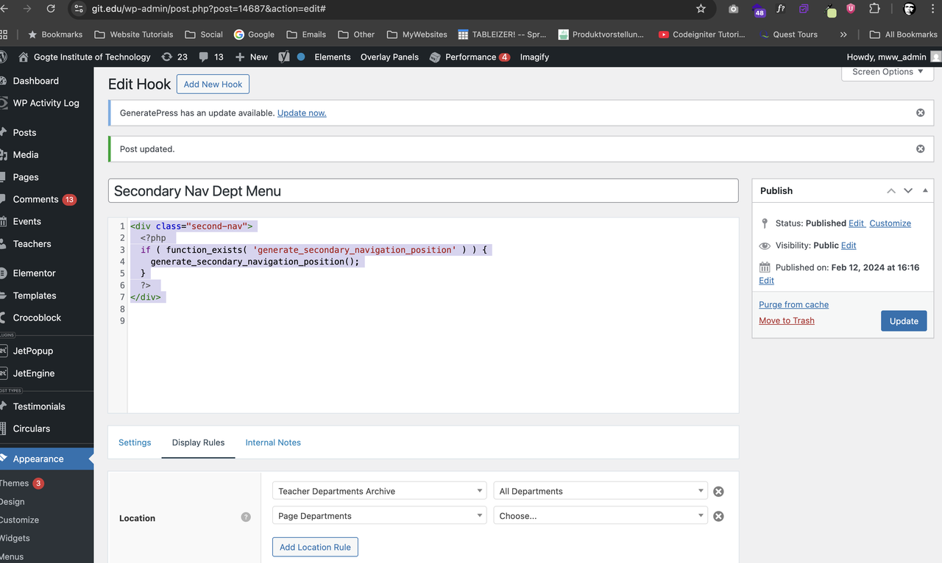The width and height of the screenshot is (942, 563).
Task: Select the Media menu in the sidebar
Action: pos(26,154)
